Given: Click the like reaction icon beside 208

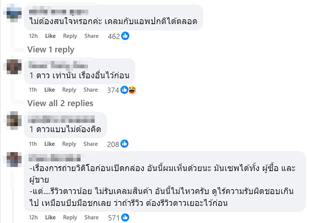Looking at the screenshot, I should pos(124,144).
